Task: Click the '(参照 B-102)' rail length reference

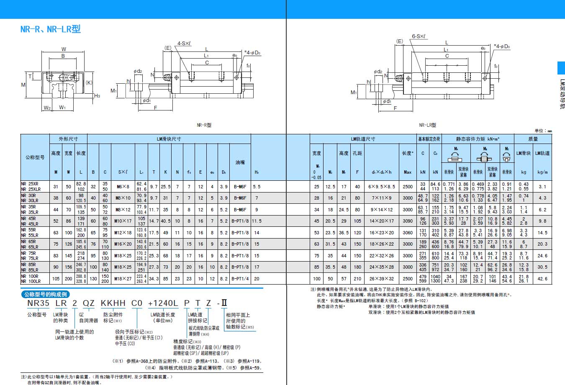Action: pos(414,300)
